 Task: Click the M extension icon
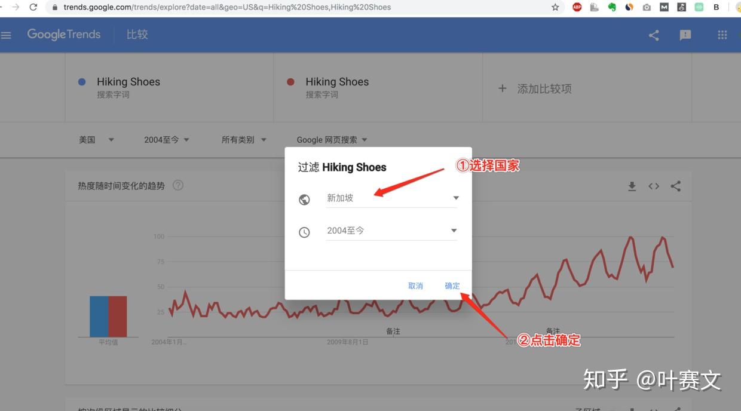(664, 7)
